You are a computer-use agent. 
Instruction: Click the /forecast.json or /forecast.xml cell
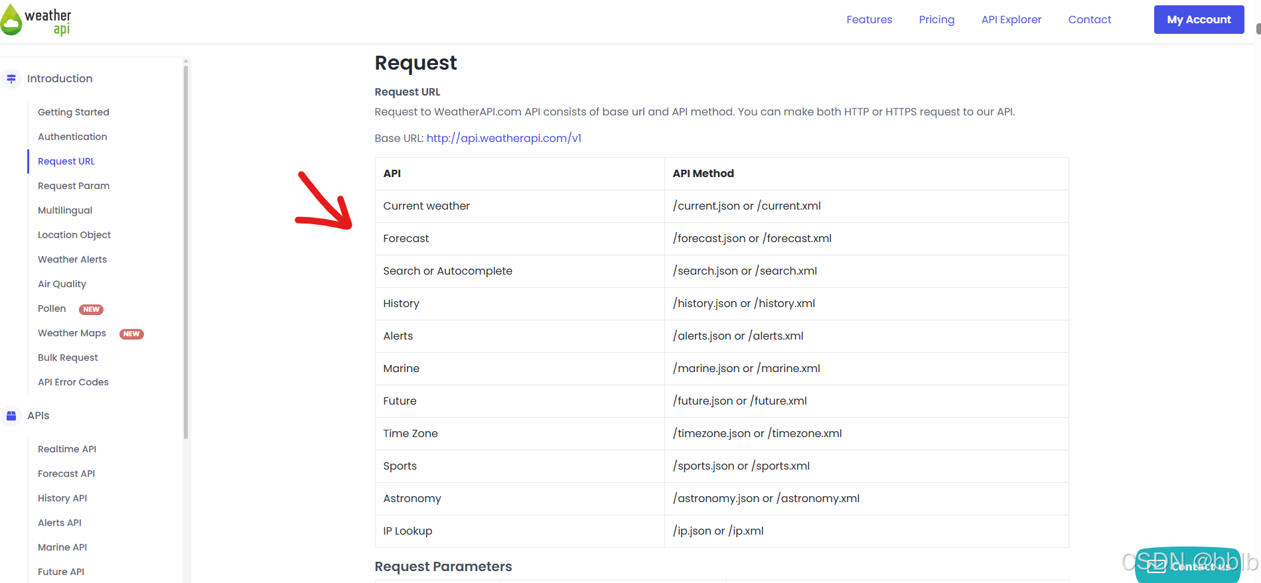[866, 239]
